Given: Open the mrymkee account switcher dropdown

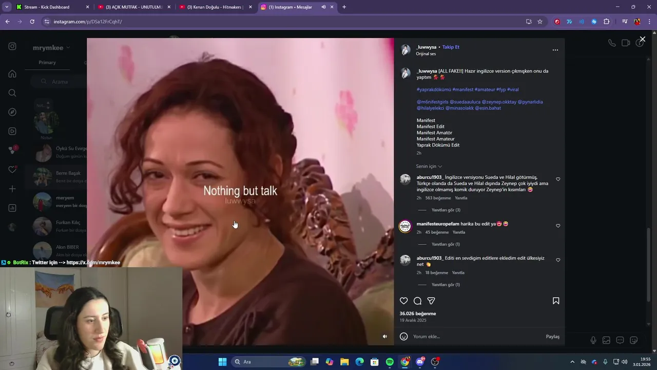Looking at the screenshot, I should click(51, 48).
